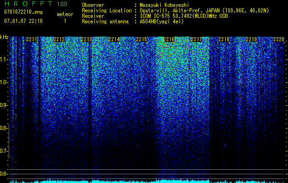
Task: Click the 2218 time marker
Action: point(224,39)
